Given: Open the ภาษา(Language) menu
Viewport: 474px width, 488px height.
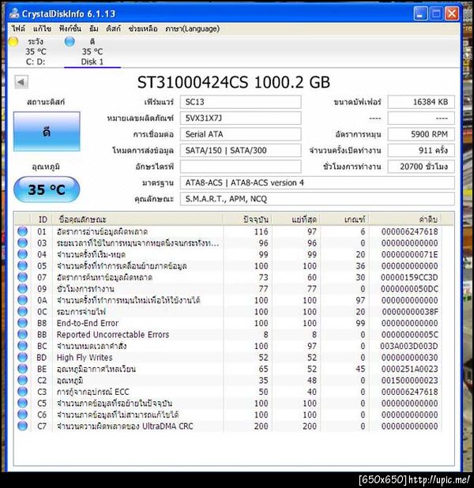Looking at the screenshot, I should tap(192, 28).
